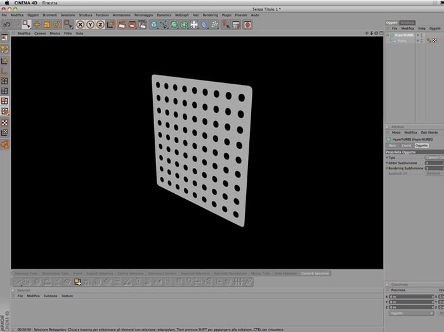
Task: Toggle the Z axis lock
Action: point(100,25)
